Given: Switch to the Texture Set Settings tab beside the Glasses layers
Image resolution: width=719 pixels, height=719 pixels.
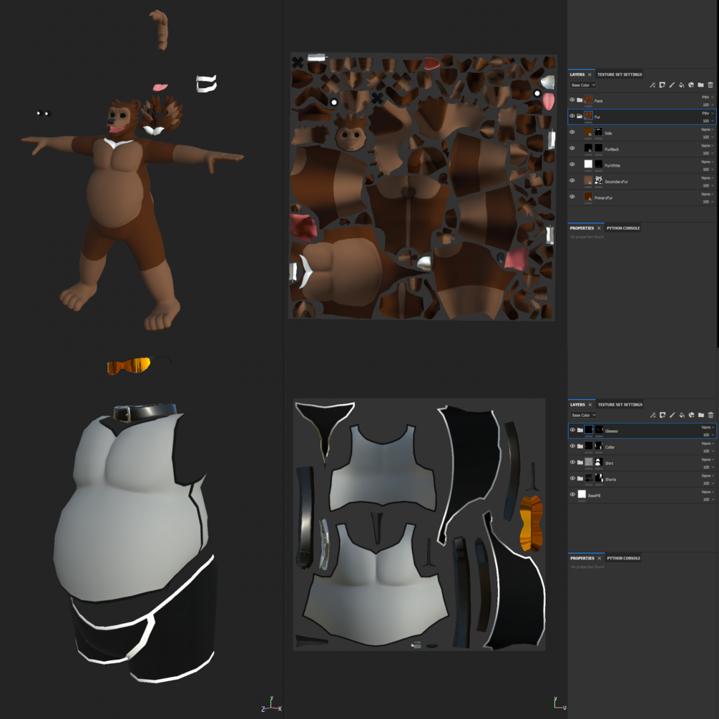Looking at the screenshot, I should tap(620, 404).
